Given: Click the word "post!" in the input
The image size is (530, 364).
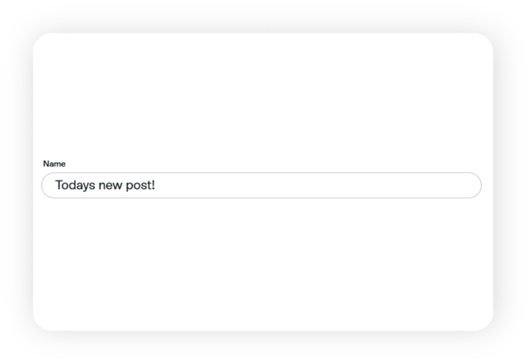Looking at the screenshot, I should tap(140, 186).
